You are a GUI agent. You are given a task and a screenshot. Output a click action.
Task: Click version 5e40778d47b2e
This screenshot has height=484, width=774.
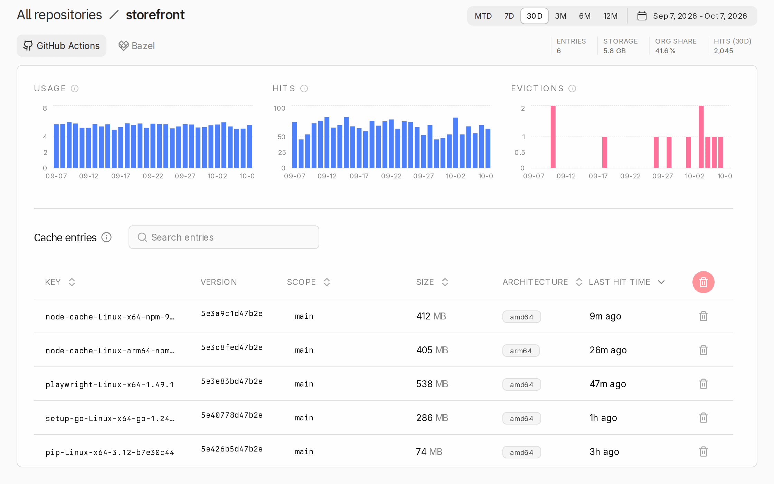(232, 415)
